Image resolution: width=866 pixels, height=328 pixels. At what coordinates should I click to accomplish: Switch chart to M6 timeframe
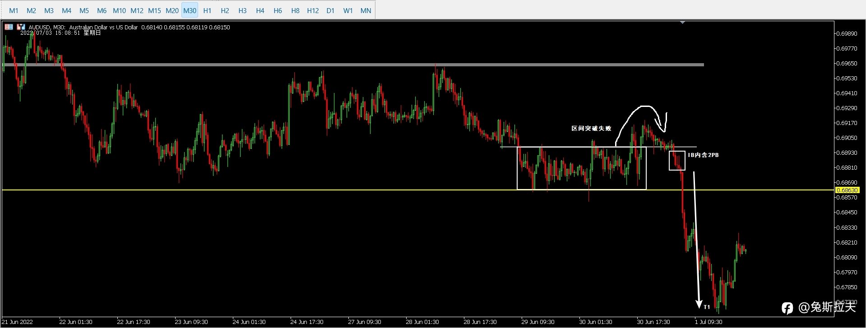pyautogui.click(x=102, y=10)
